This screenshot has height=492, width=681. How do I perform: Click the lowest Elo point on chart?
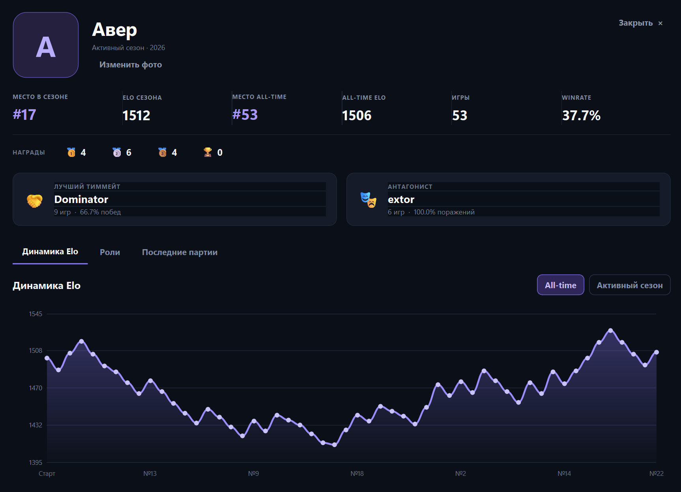[x=335, y=445]
